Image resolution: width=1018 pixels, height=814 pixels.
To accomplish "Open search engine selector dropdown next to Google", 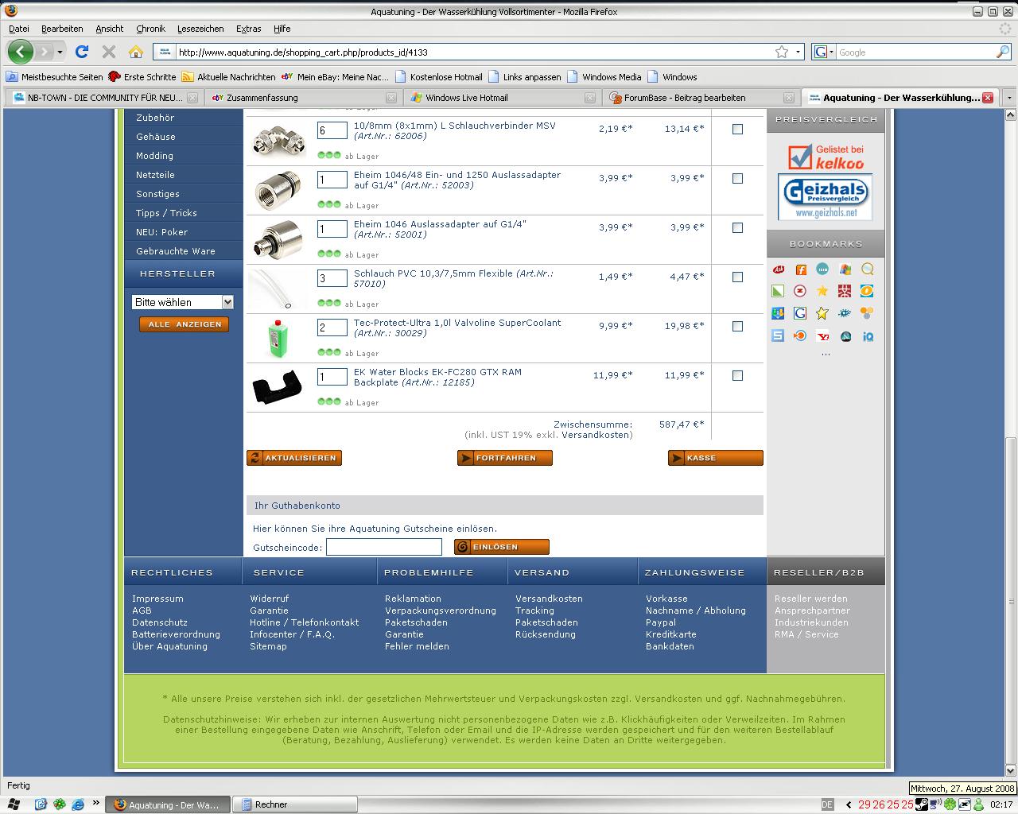I will click(831, 52).
